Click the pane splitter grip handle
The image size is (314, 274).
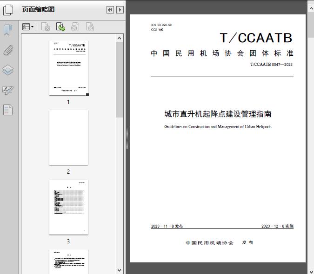pyautogui.click(x=127, y=137)
